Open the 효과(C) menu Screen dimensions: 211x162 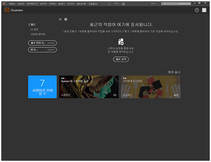[x=62, y=4]
